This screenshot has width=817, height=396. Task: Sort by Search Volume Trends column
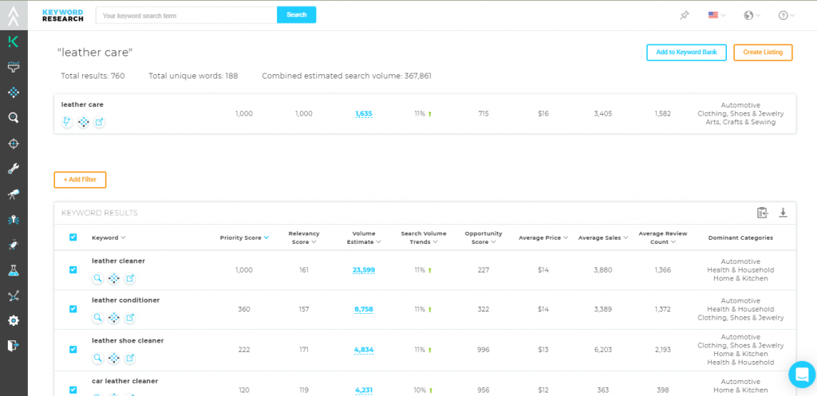point(424,237)
